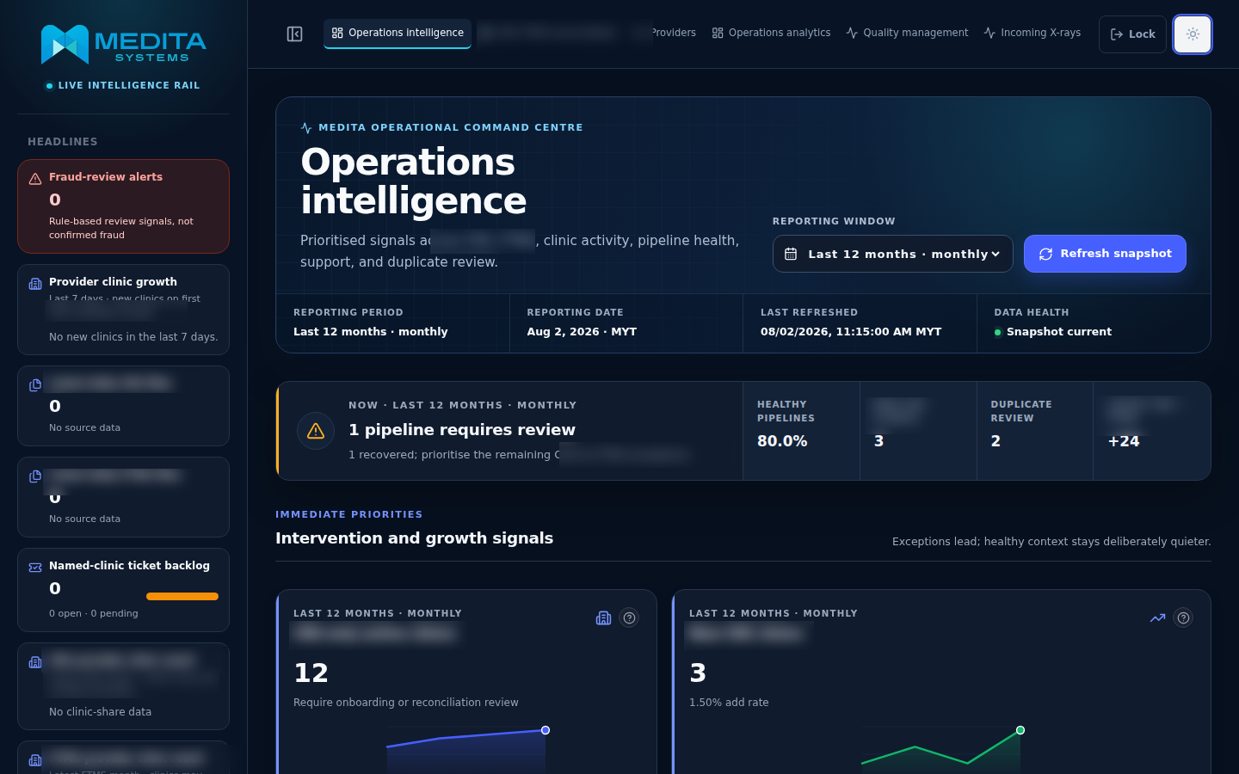Click No new clinics in the last 7 days text
This screenshot has width=1239, height=774.
133,337
